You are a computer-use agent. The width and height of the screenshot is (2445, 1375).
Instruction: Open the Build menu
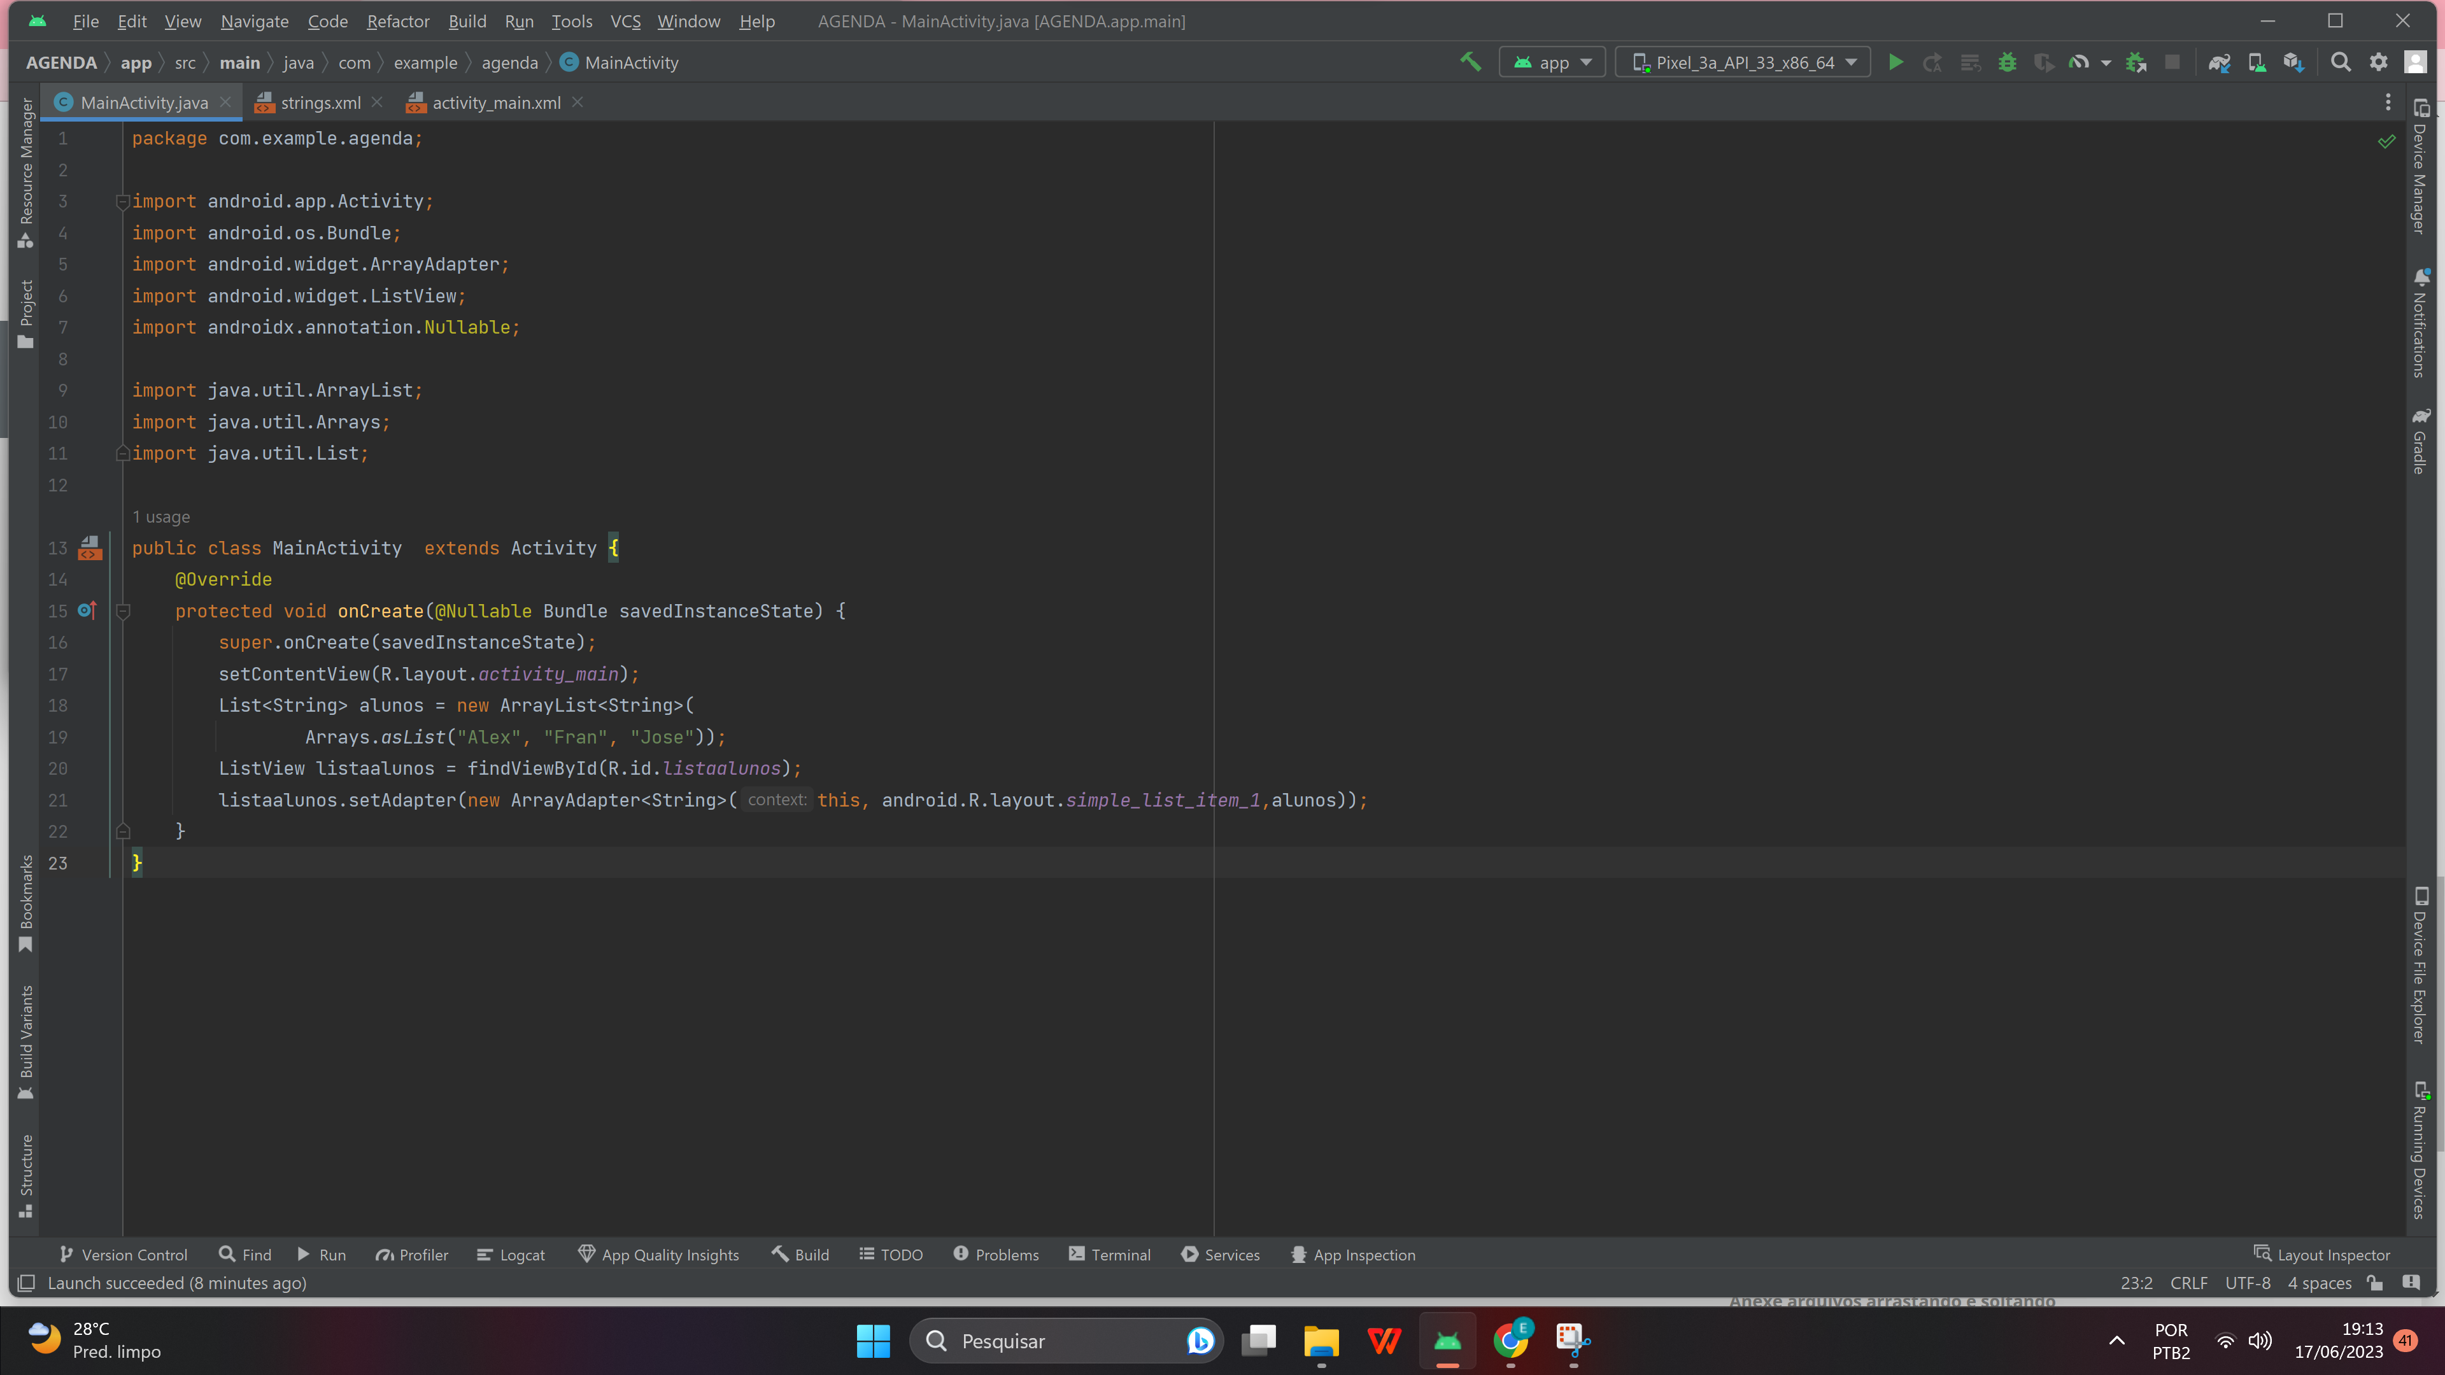click(467, 21)
